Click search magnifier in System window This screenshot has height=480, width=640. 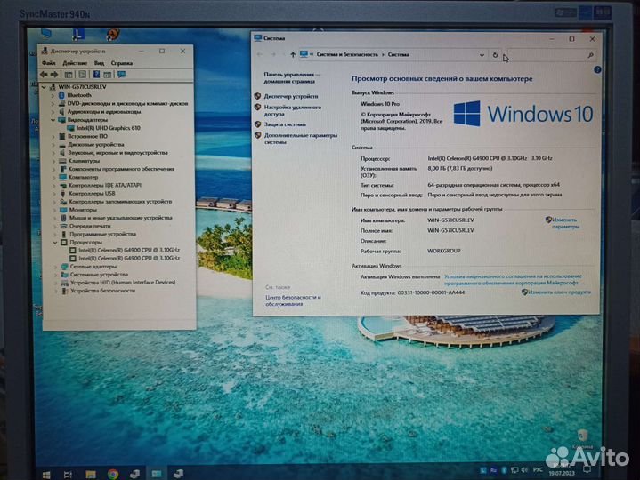(x=591, y=55)
